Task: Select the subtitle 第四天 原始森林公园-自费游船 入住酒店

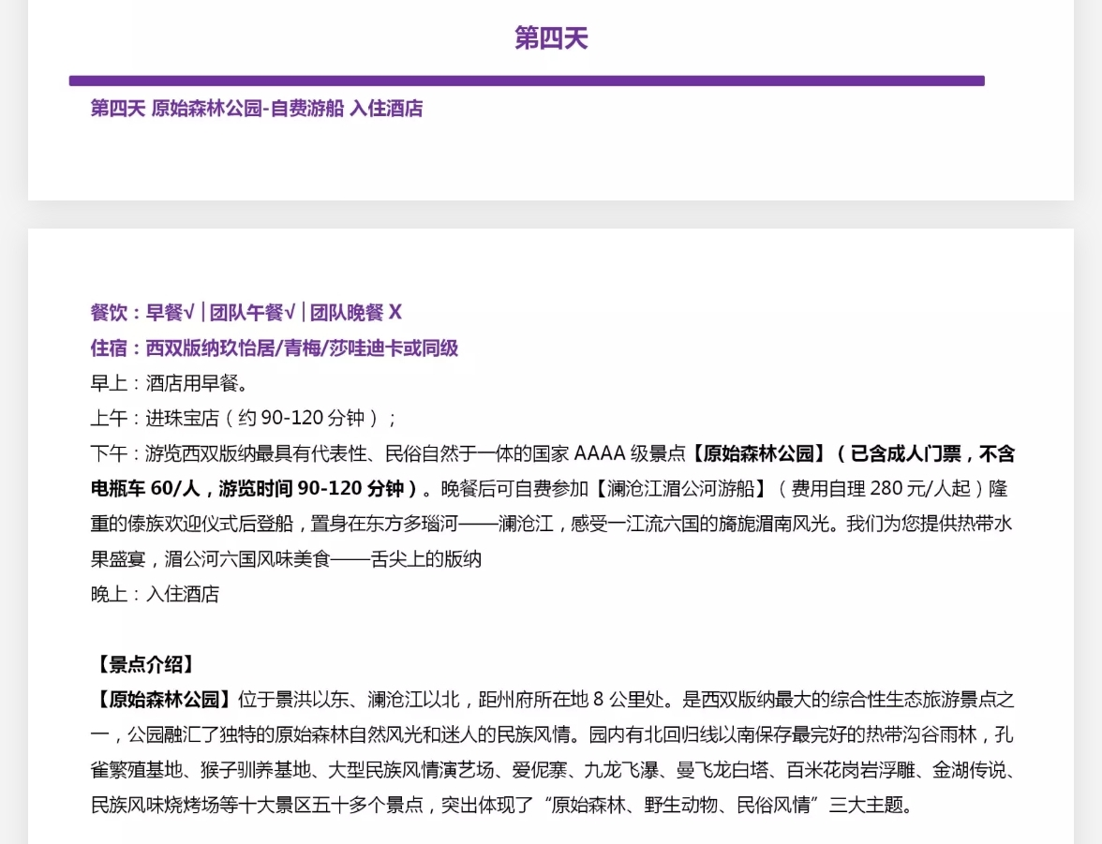Action: click(257, 109)
